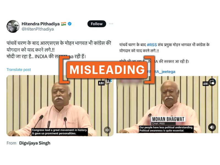The height and width of the screenshot is (165, 220).
Task: Click the blue verified badge
Action: click(70, 24)
